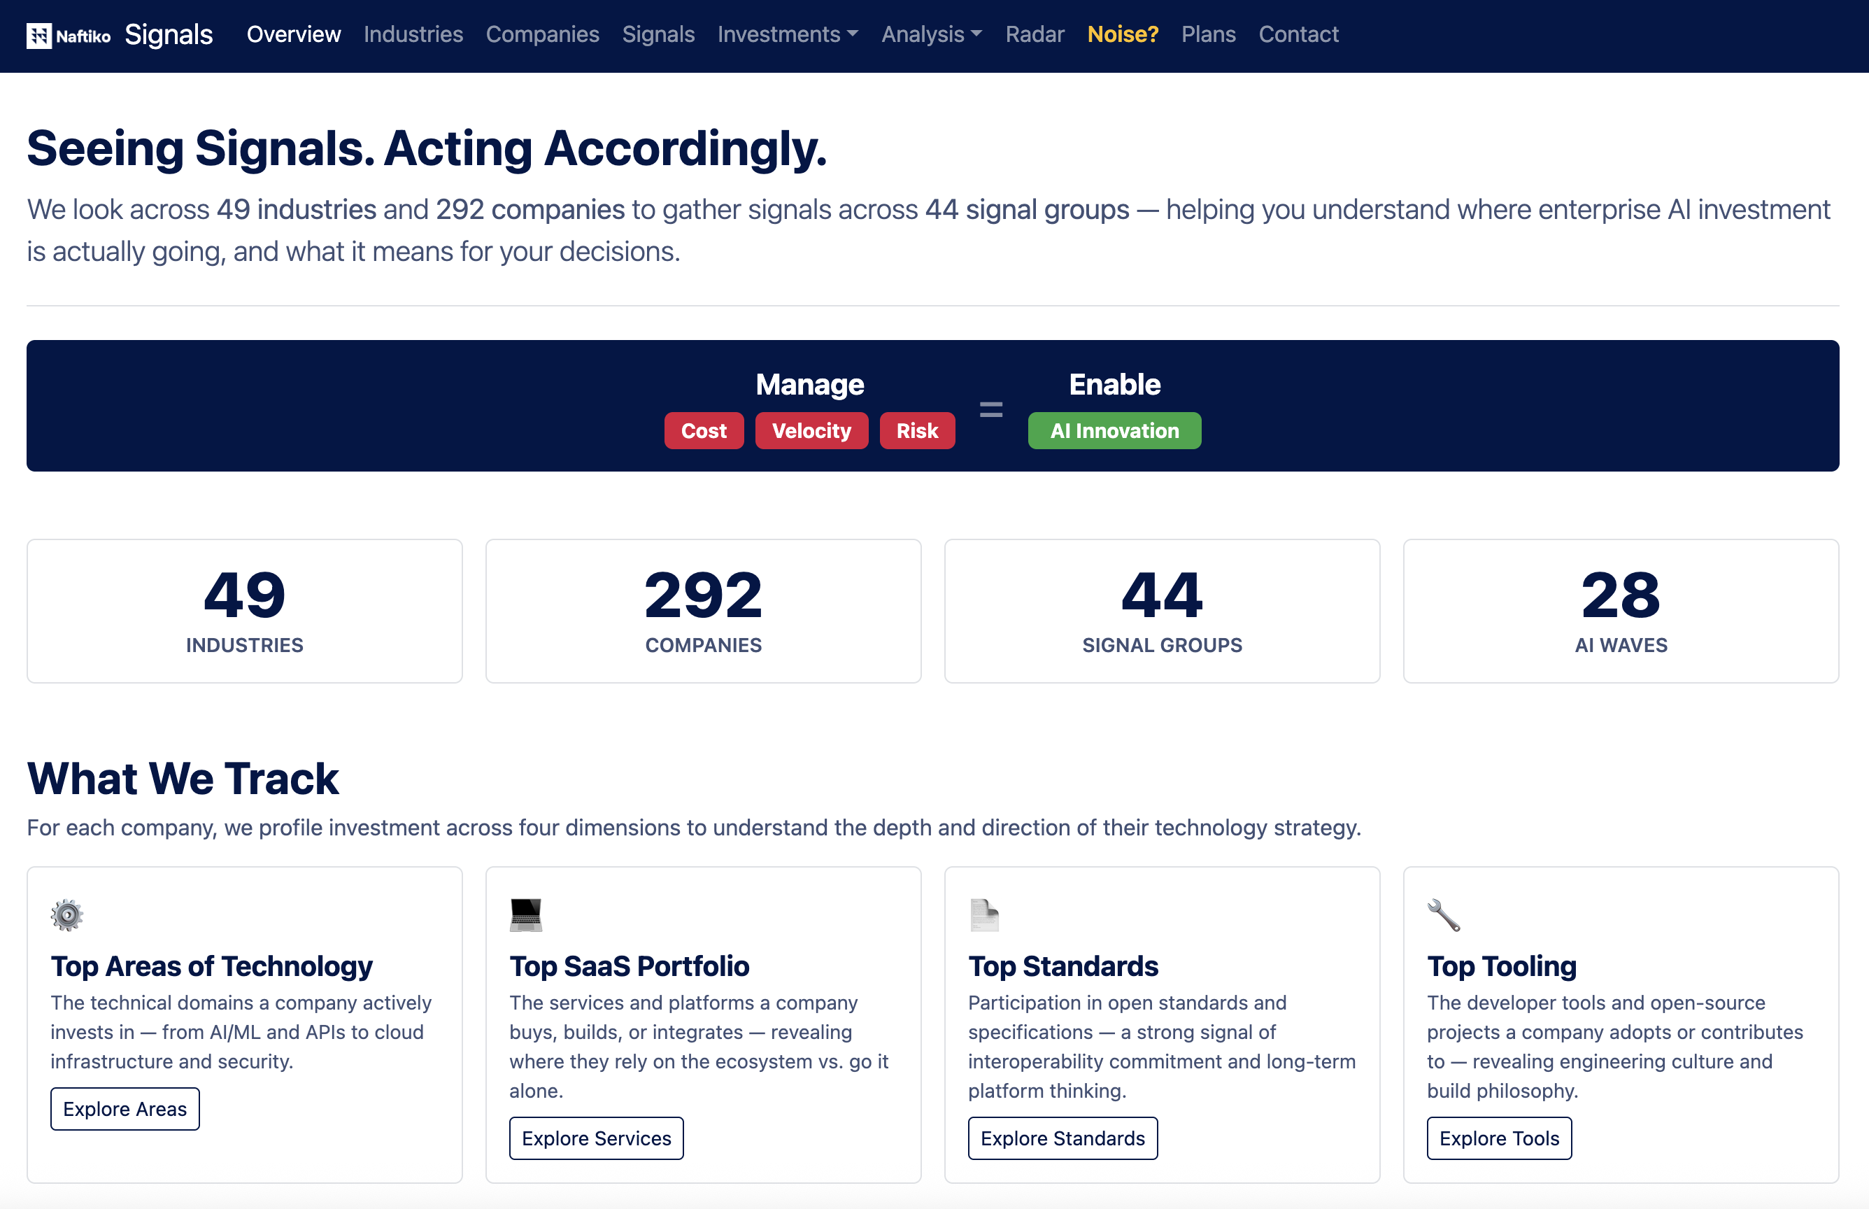Image resolution: width=1869 pixels, height=1209 pixels.
Task: Open the highlighted Noise? link
Action: [x=1122, y=34]
